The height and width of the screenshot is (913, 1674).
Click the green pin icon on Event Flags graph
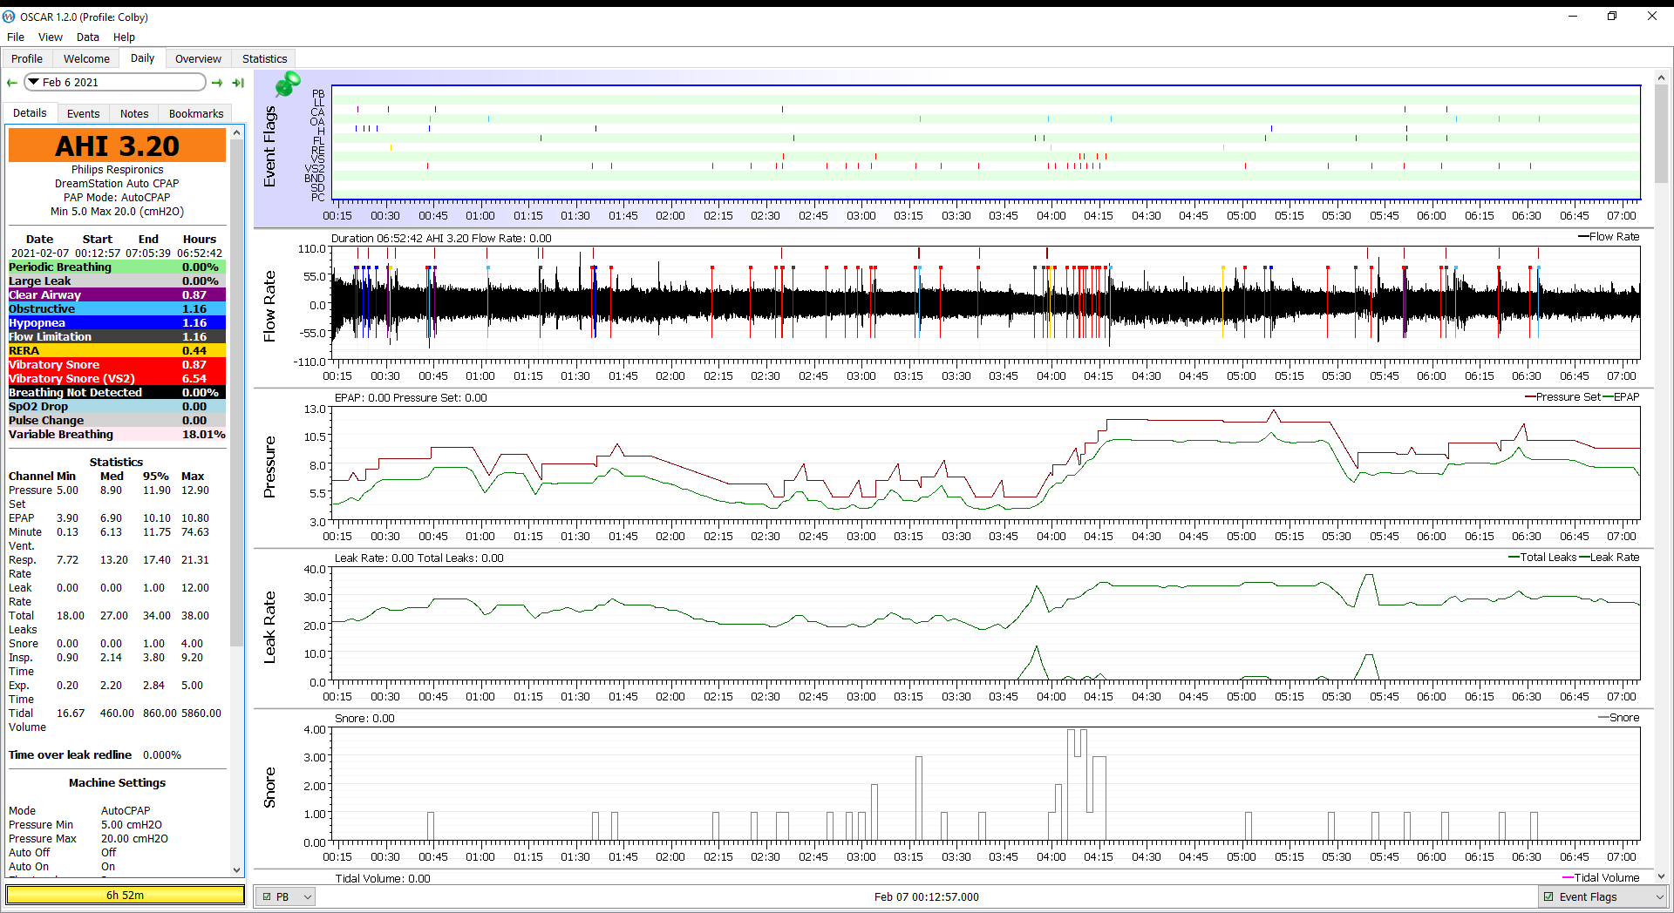287,84
